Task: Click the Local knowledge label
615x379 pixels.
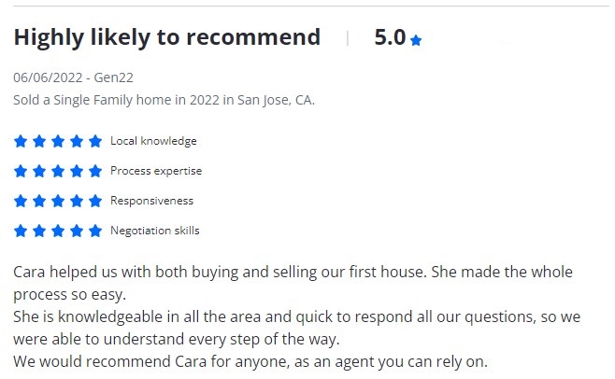Action: (x=153, y=142)
